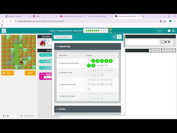177x133 pixels.
Task: Switch to detailed progress view icon
Action: tap(119, 37)
